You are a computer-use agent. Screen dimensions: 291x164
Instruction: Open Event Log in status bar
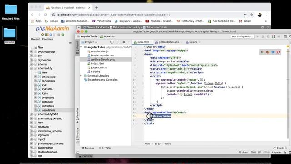pyautogui.click(x=281, y=148)
